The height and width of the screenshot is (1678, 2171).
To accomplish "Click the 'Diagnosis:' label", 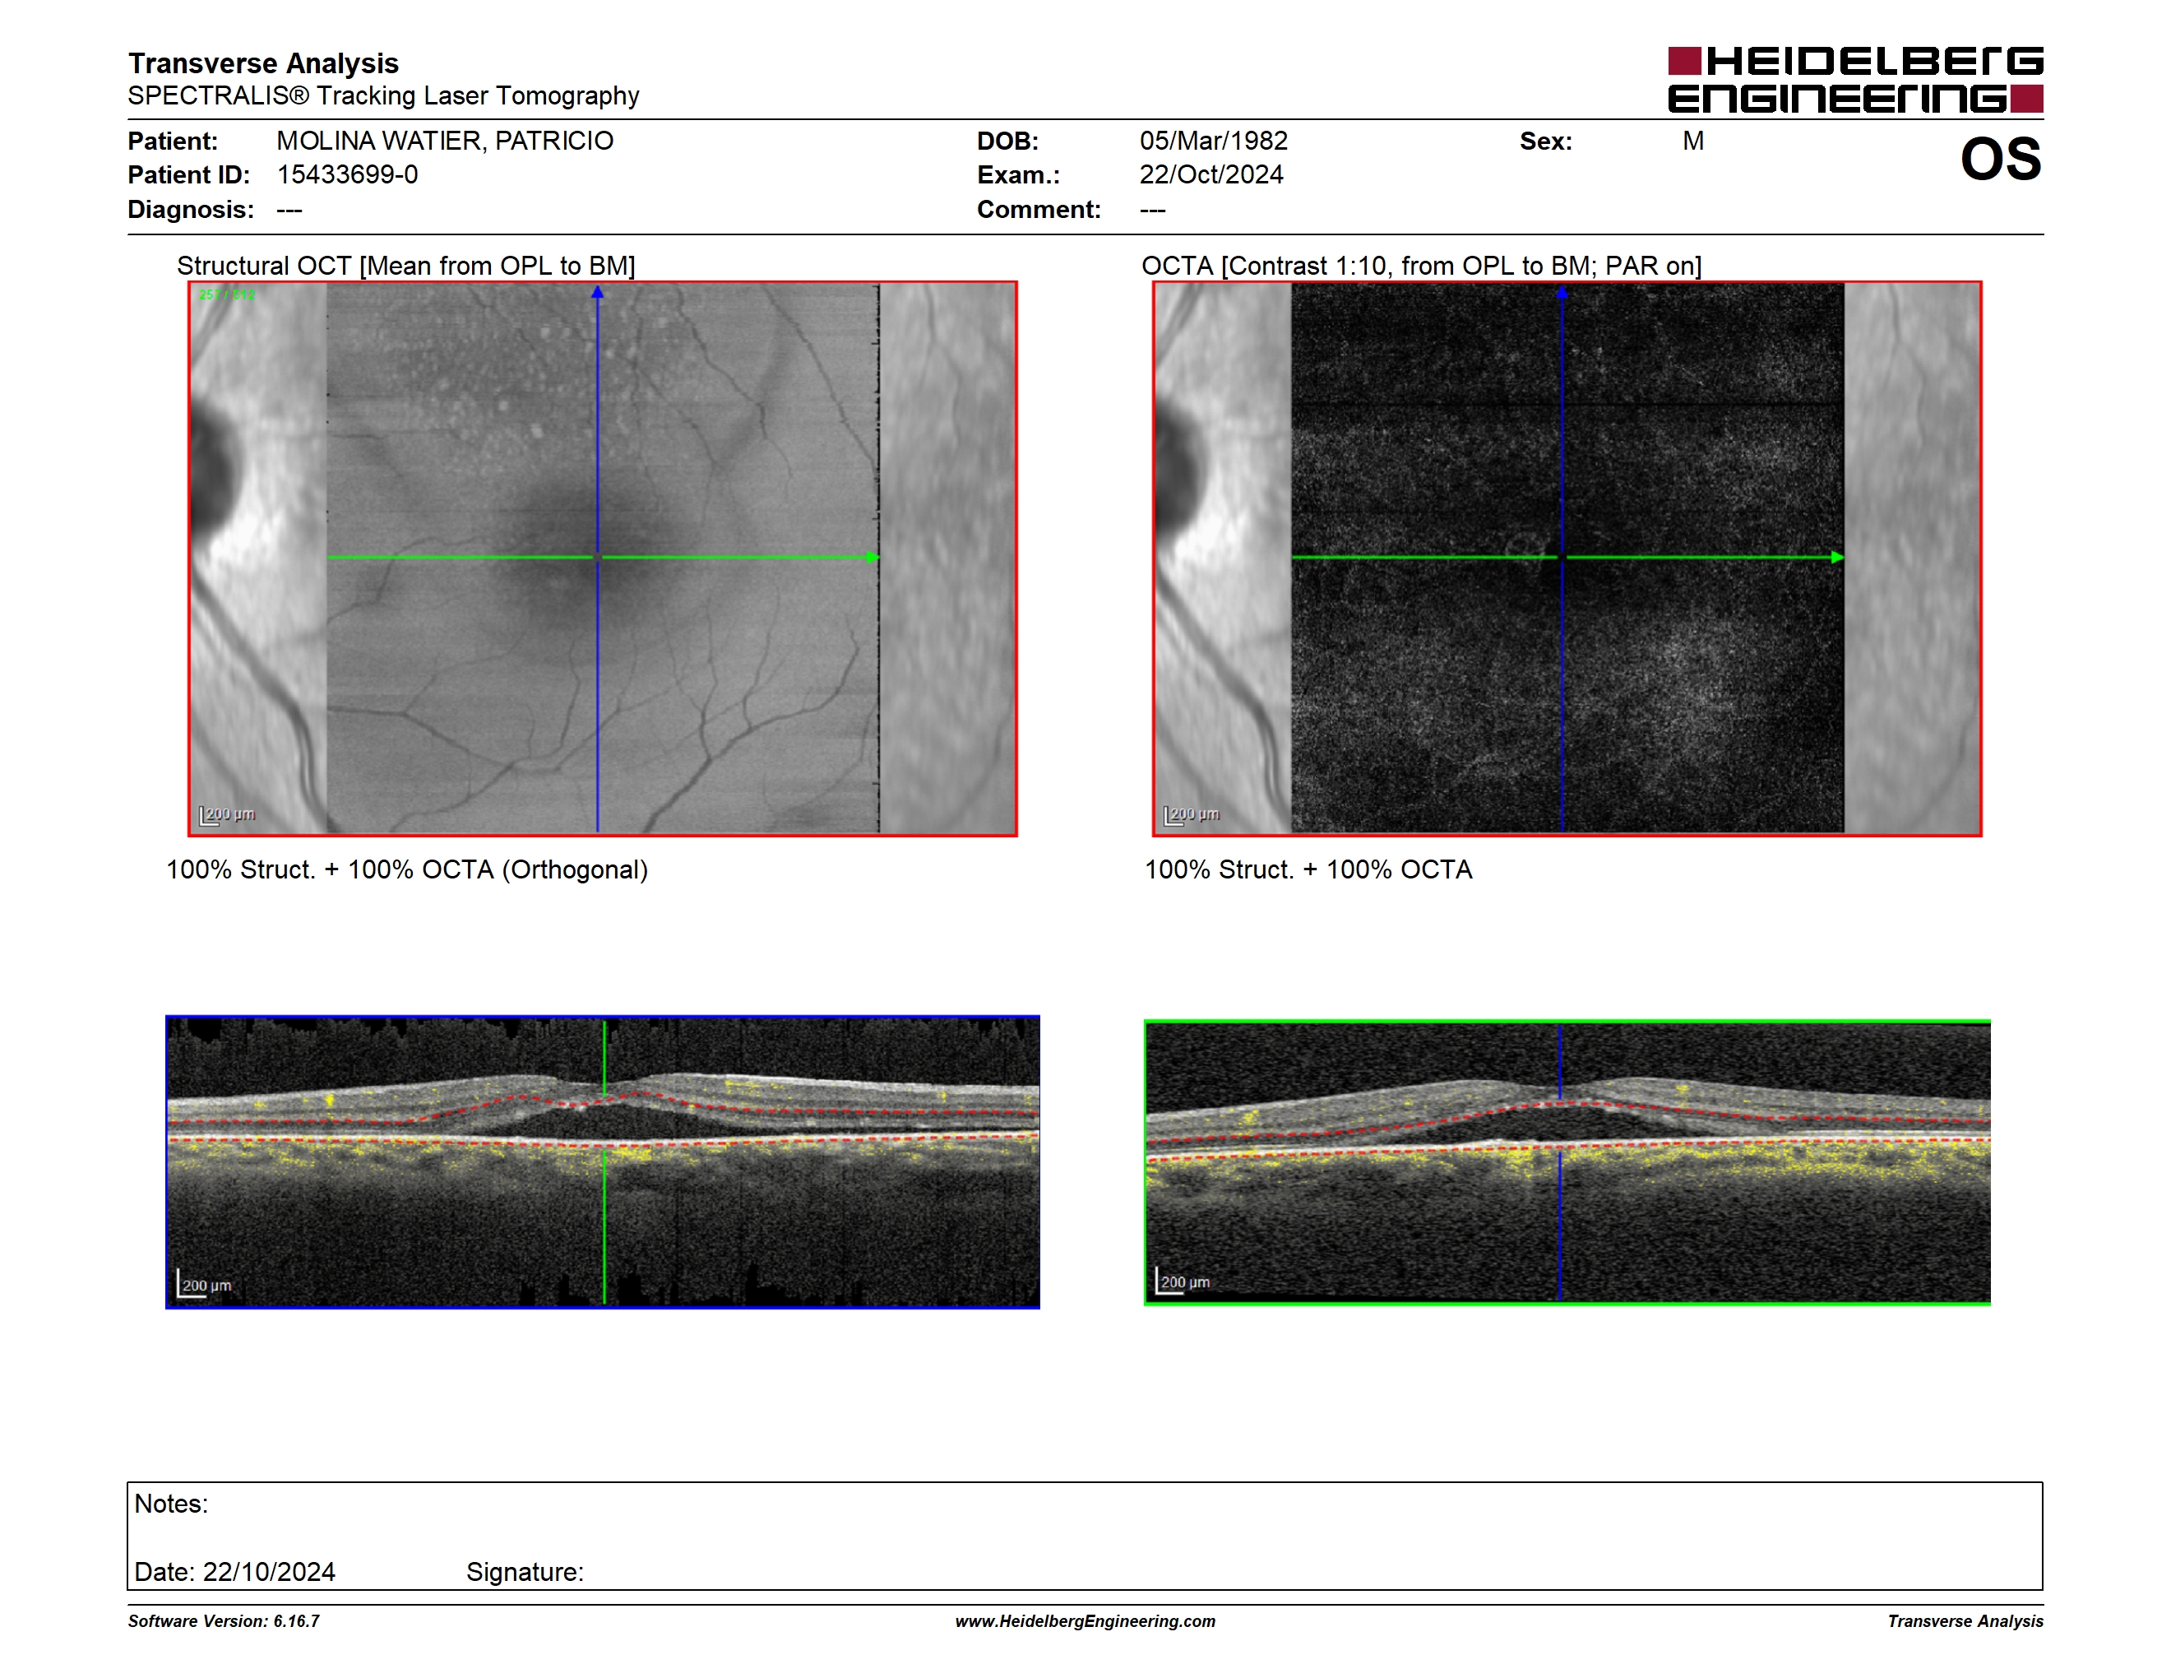I will 191,210.
